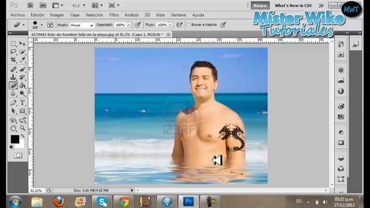Open the Info panel icon
The width and height of the screenshot is (370, 208).
point(341,91)
